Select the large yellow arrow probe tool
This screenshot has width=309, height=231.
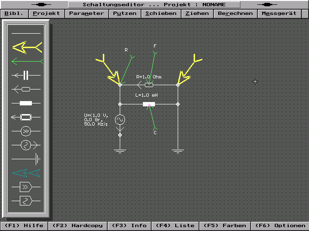coord(26,47)
